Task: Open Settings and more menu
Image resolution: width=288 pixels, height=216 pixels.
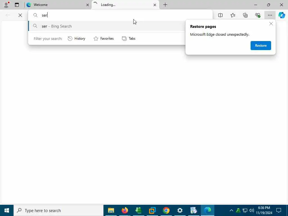Action: click(270, 15)
